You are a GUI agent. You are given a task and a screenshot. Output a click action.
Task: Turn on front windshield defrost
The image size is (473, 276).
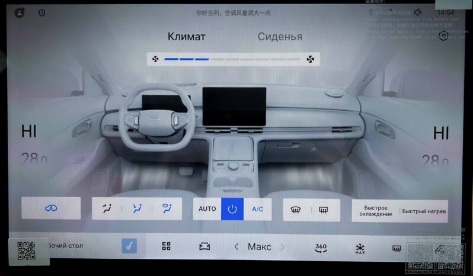point(296,210)
